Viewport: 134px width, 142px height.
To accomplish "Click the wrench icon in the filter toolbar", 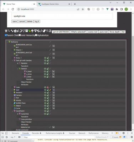I will pyautogui.click(x=41, y=31).
